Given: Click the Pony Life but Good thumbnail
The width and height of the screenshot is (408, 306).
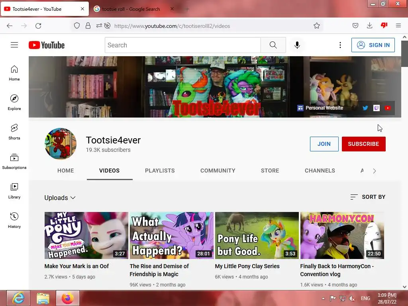Looking at the screenshot, I should pyautogui.click(x=257, y=235).
